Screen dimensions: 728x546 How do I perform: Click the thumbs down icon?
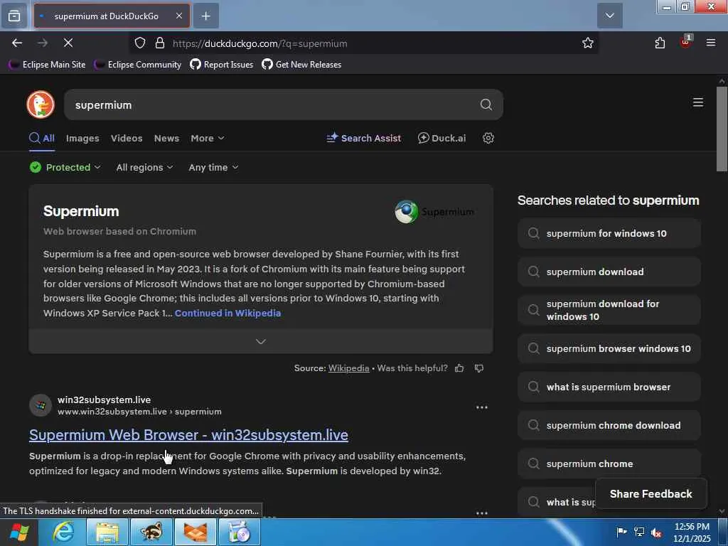tap(479, 368)
